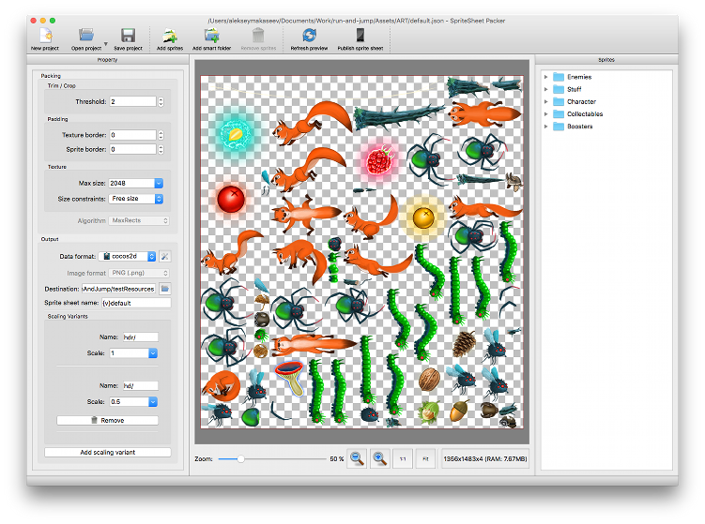The width and height of the screenshot is (705, 524).
Task: Click the Remove scaling variant button
Action: pos(107,420)
